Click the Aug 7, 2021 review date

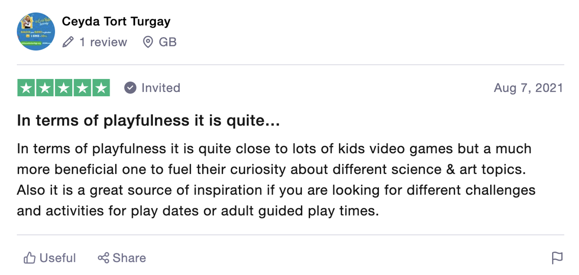pos(529,88)
